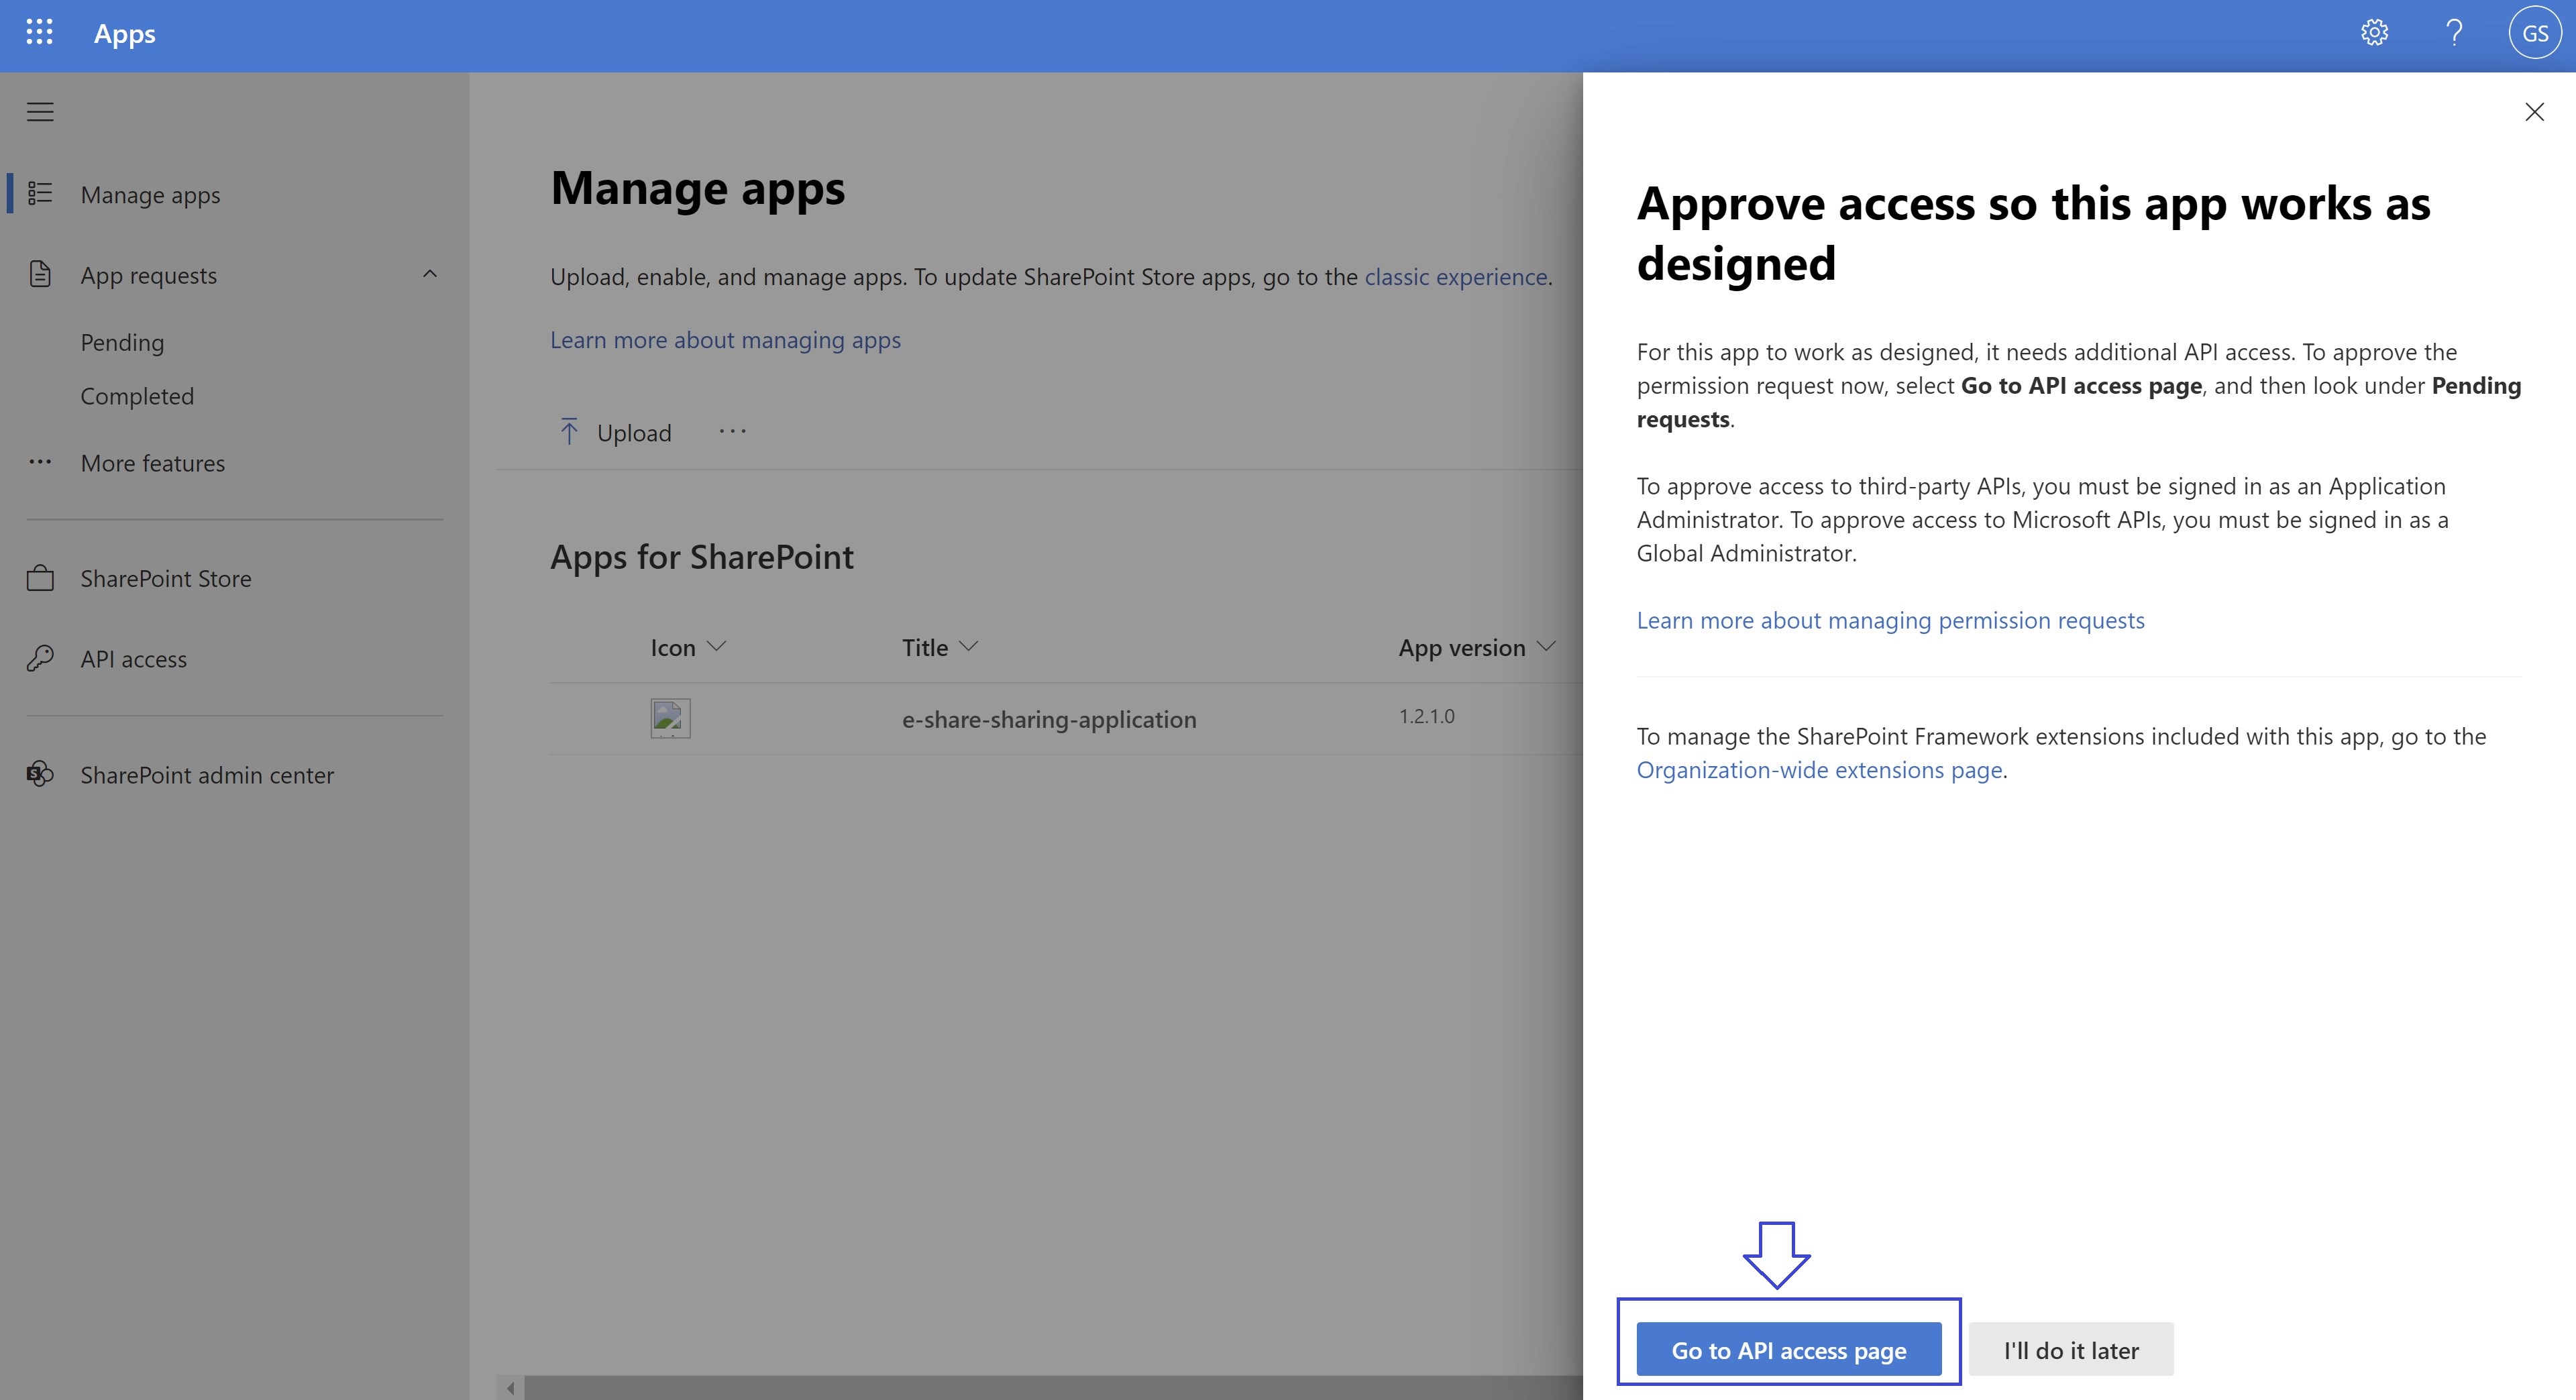Click the 1.2.1.0 version cell
The height and width of the screenshot is (1400, 2576).
tap(1426, 716)
